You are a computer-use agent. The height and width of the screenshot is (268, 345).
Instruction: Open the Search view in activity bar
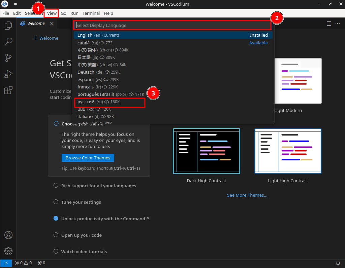pos(8,42)
